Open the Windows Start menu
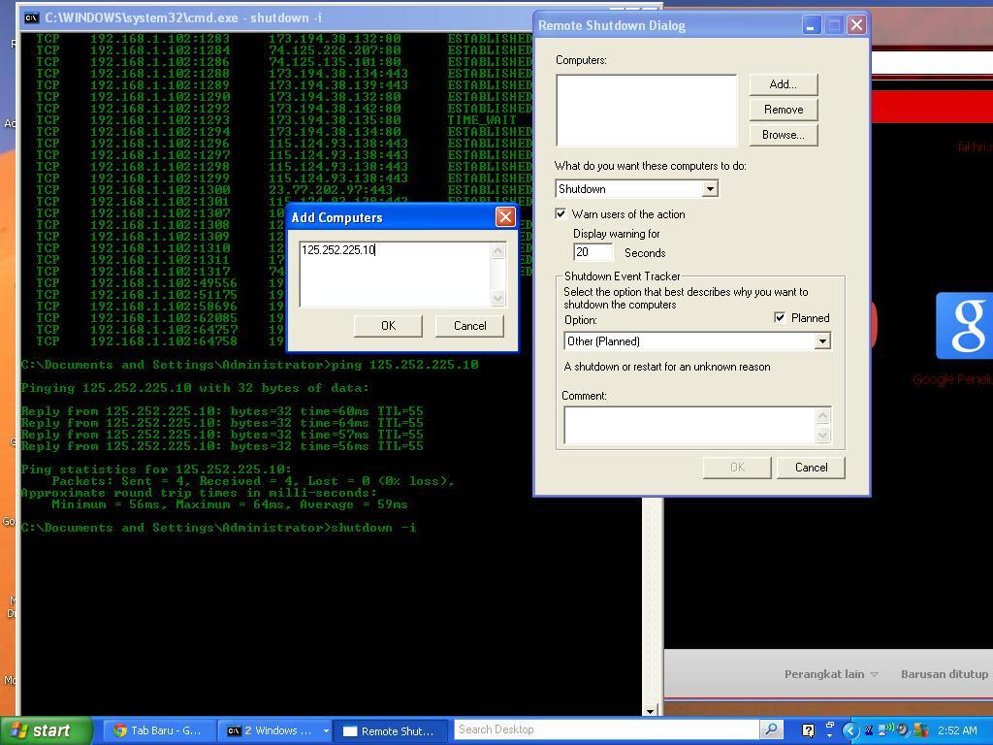Image resolution: width=993 pixels, height=745 pixels. tap(45, 730)
